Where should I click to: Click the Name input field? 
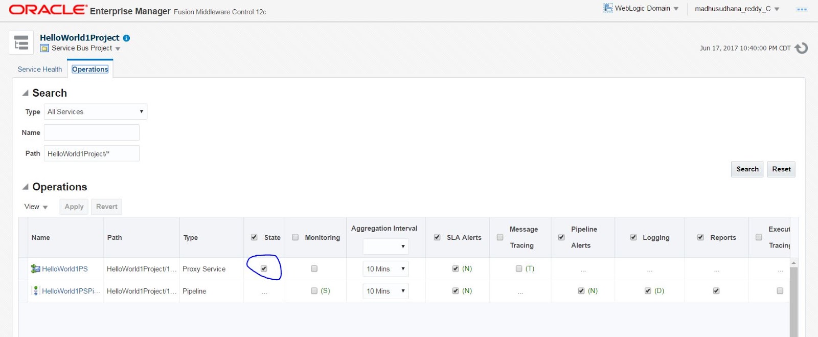[x=92, y=132]
